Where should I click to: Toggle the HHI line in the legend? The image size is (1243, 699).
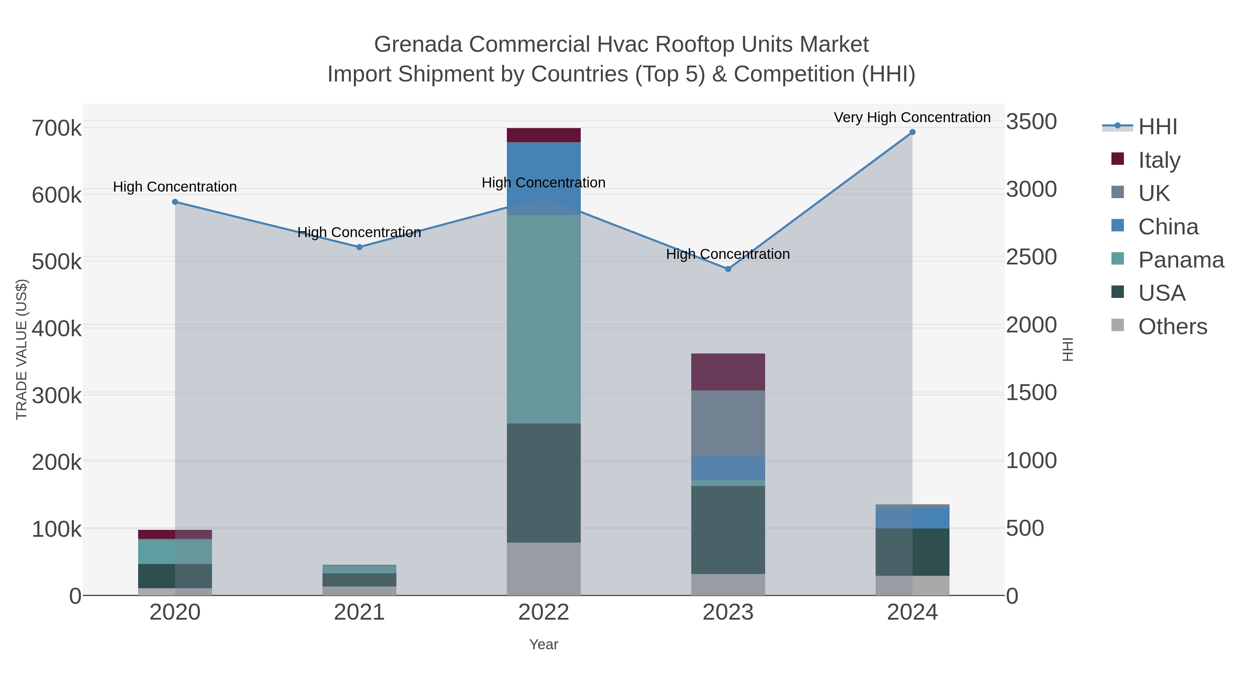[x=1140, y=127]
